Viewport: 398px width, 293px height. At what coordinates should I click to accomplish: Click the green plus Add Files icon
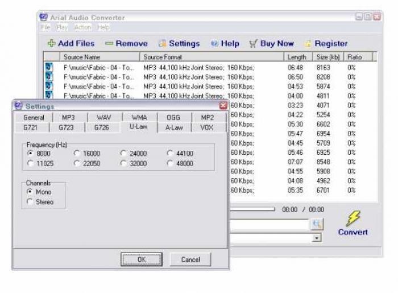pos(51,44)
